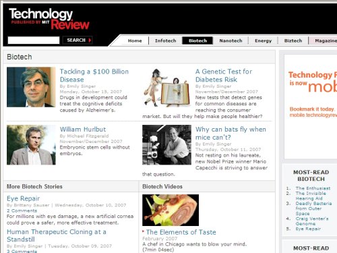337x253 pixels.
Task: Play the Elements of Taste video thumbnail
Action: coord(171,210)
